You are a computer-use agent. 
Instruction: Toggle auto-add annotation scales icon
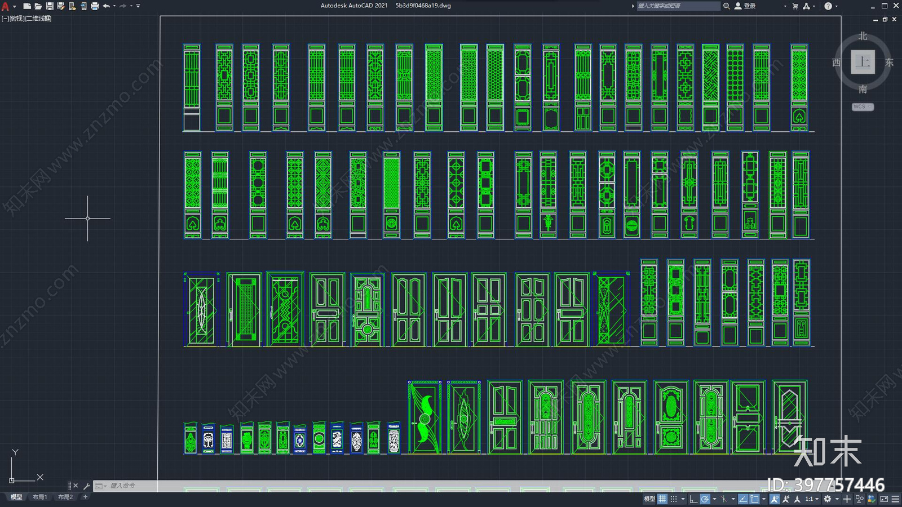[x=786, y=499]
